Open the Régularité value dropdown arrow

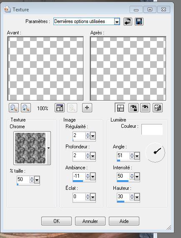pos(93,136)
